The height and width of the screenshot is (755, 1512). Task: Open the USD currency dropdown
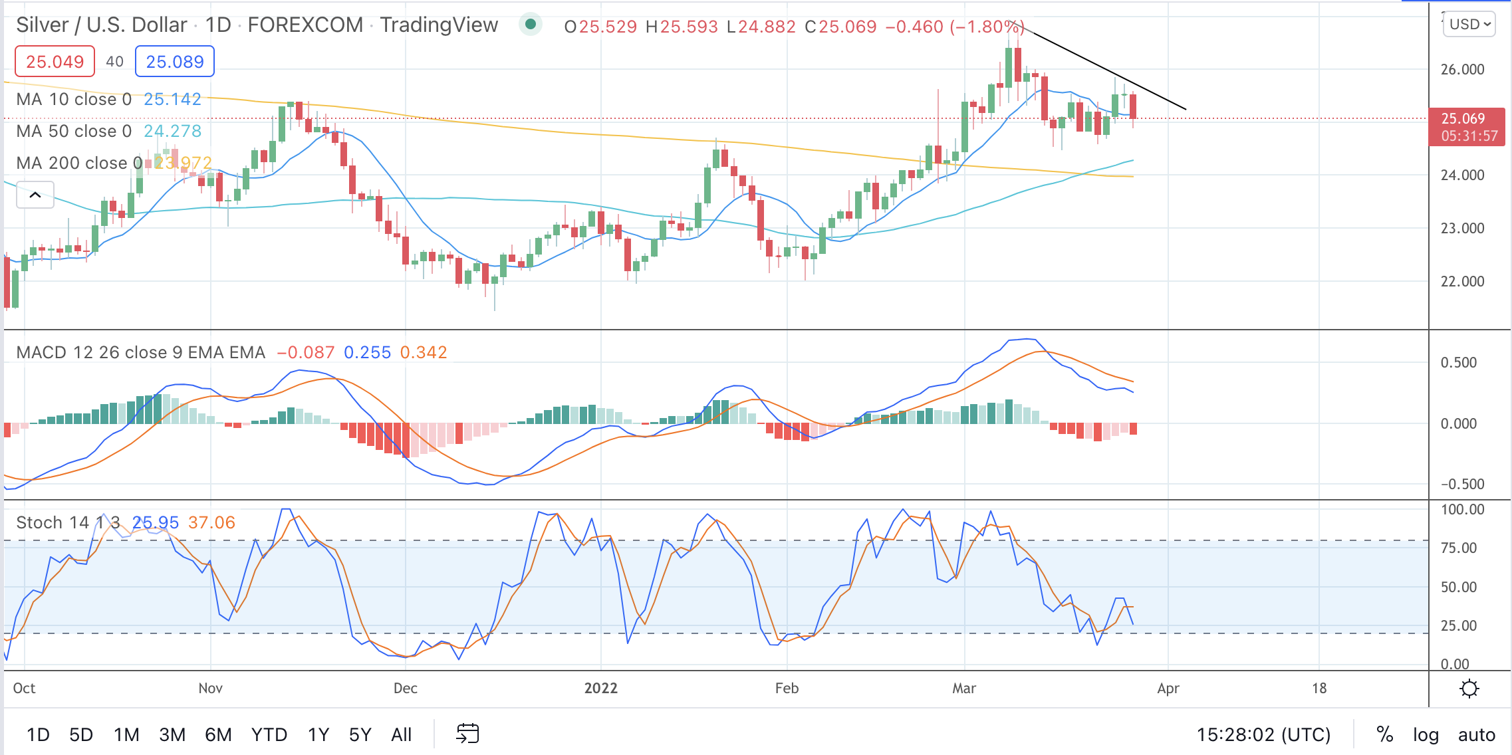click(x=1469, y=25)
